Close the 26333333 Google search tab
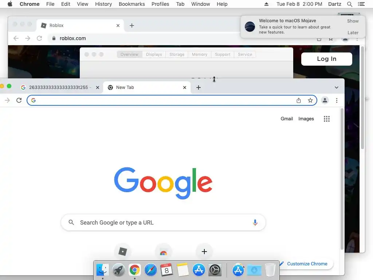Screen dimensions: 373x280 pyautogui.click(x=98, y=87)
